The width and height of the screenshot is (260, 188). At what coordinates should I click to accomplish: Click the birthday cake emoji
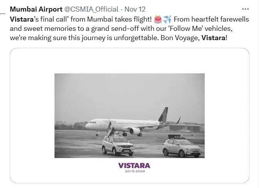tap(158, 19)
